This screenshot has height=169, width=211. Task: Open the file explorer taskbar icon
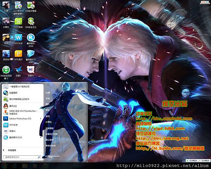pyautogui.click(x=25, y=166)
